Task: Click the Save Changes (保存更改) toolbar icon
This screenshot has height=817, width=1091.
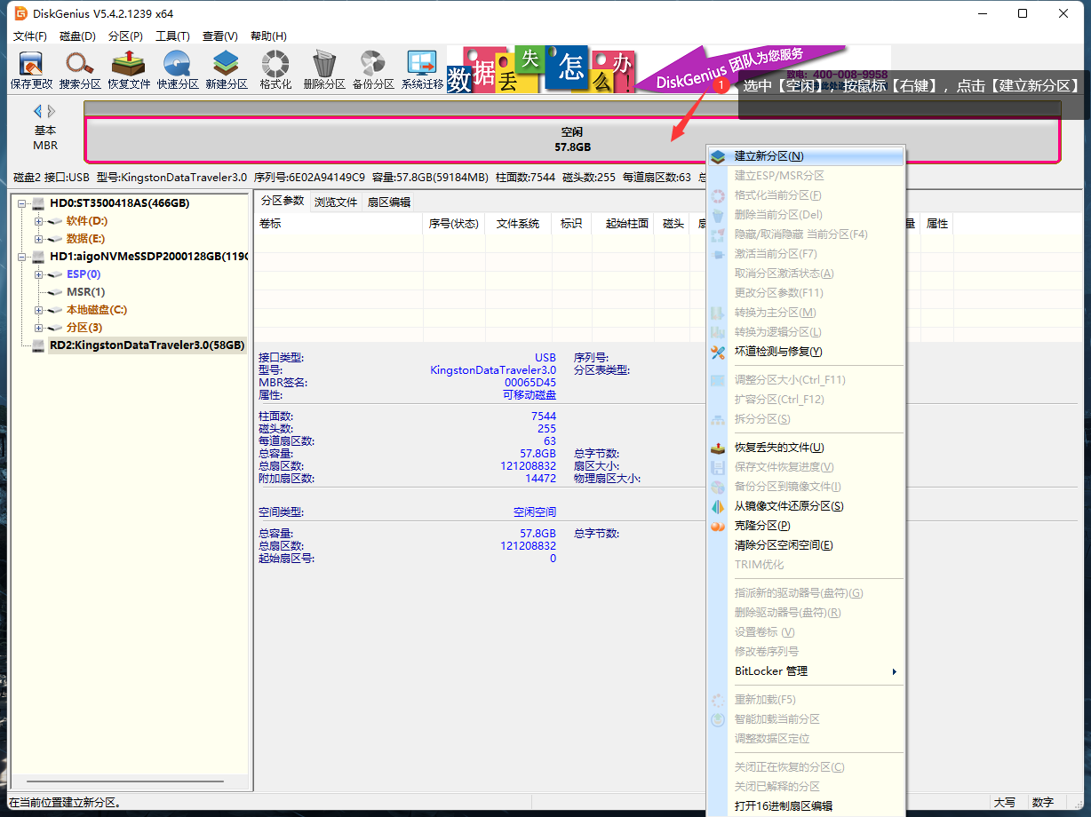Action: point(31,69)
